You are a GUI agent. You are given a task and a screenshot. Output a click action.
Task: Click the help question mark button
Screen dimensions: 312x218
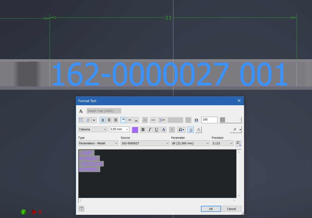(x=81, y=208)
